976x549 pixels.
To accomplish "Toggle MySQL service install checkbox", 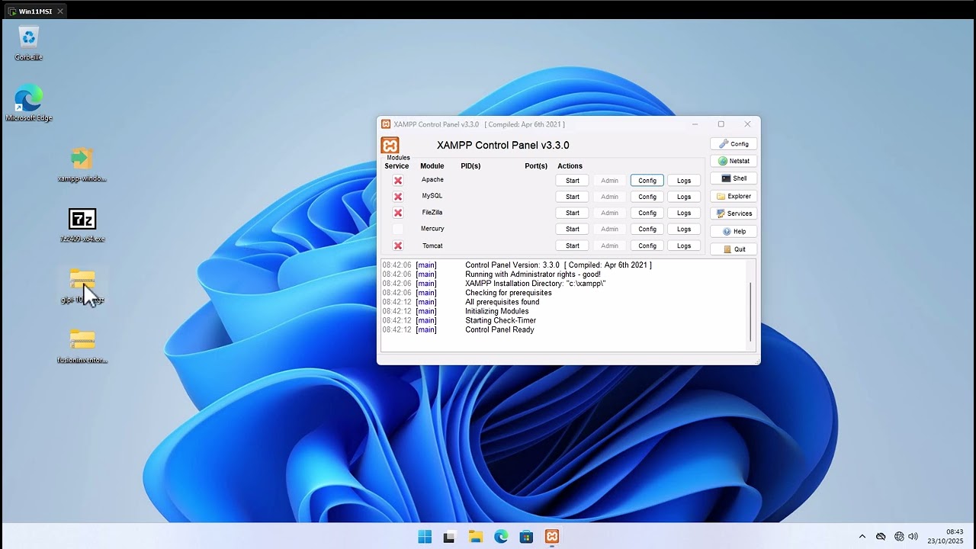I will 397,197.
